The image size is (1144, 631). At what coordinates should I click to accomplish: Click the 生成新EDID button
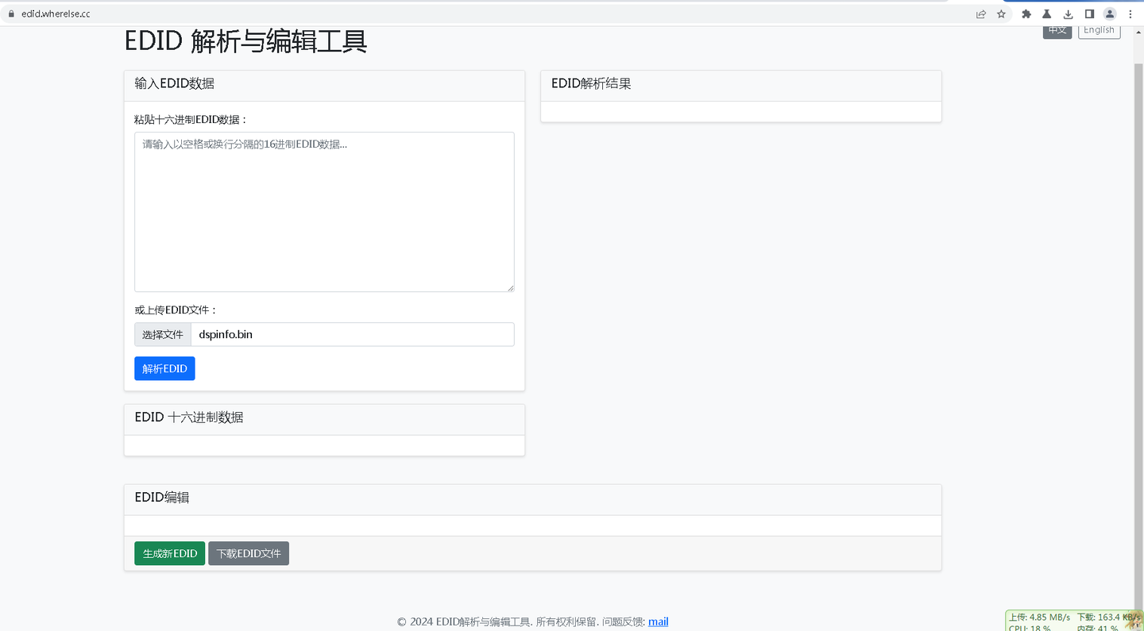click(x=170, y=553)
